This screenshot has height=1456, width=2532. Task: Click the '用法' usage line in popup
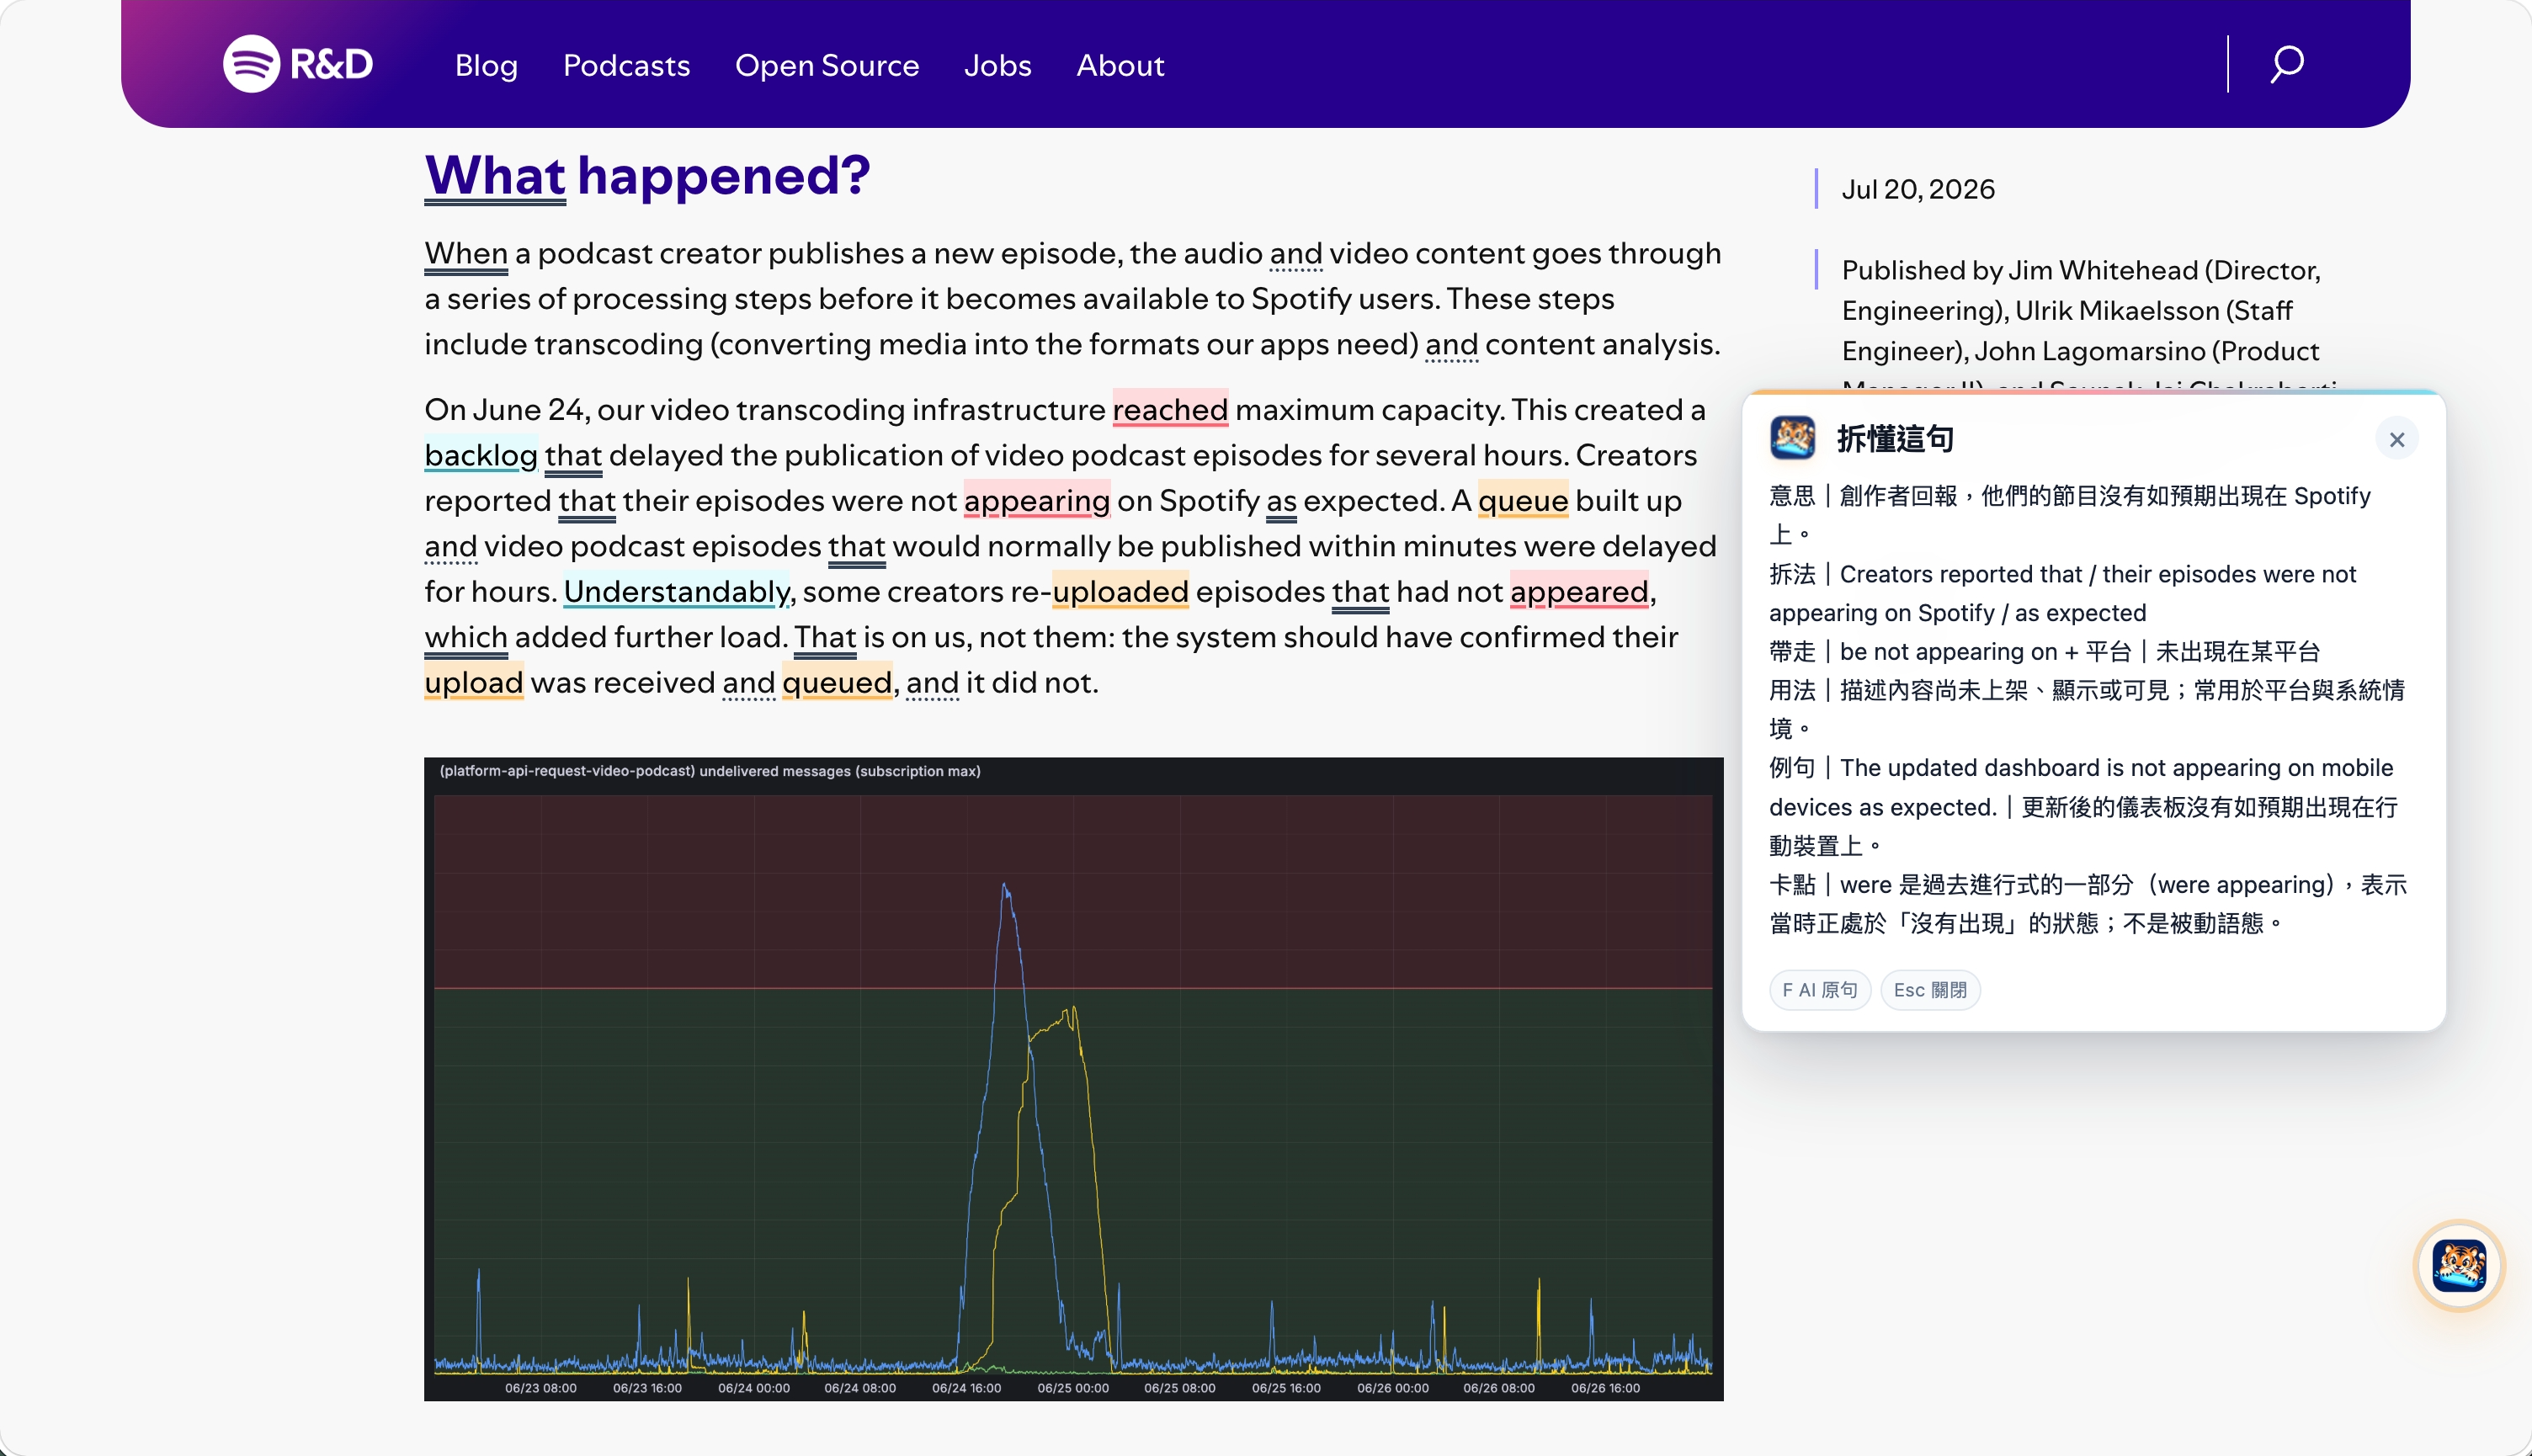tap(2087, 709)
